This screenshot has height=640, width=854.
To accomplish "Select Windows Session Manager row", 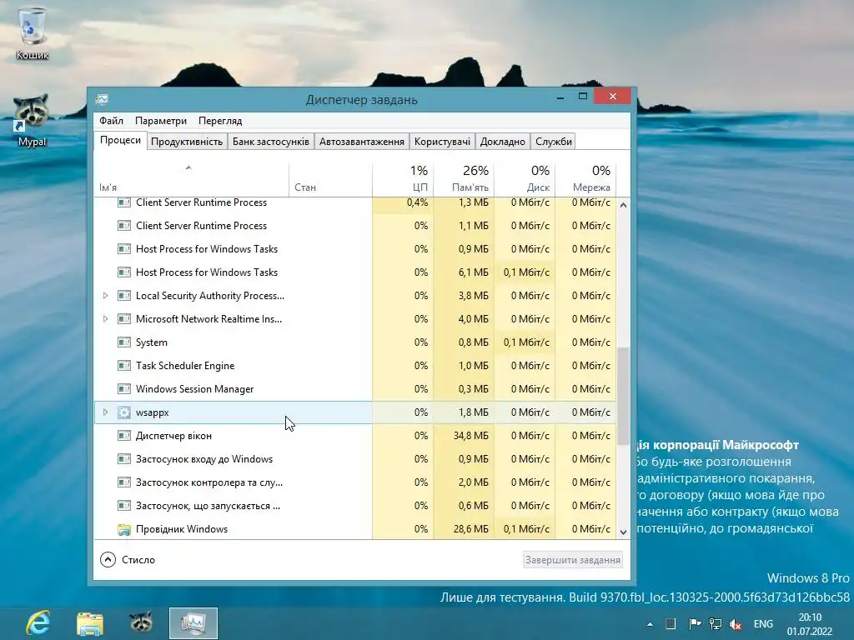I will point(355,389).
